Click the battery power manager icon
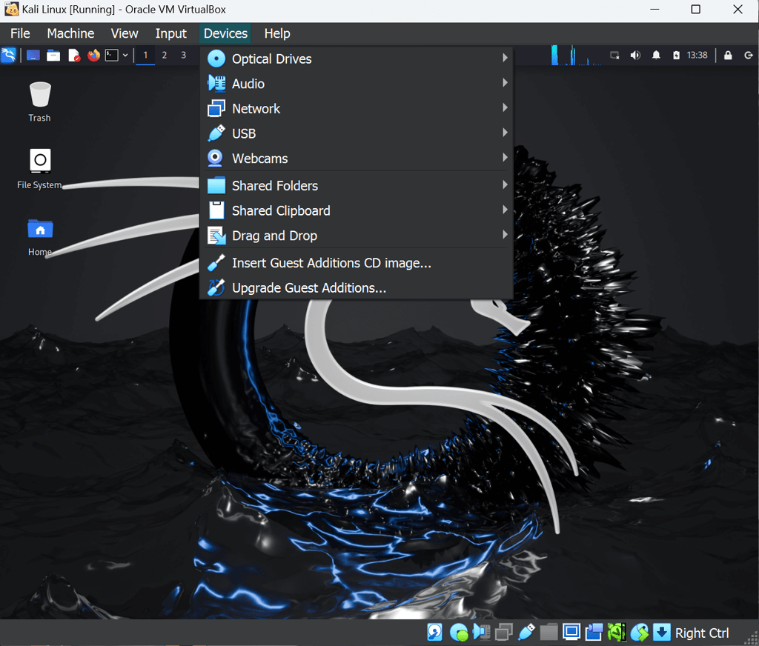The height and width of the screenshot is (646, 759). [676, 55]
